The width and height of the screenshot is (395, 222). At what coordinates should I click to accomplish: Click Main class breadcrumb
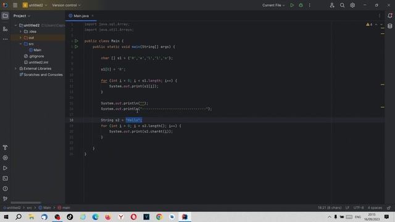click(44, 208)
